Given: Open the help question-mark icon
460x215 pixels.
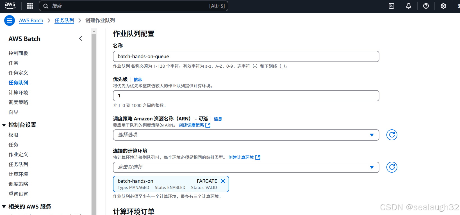Looking at the screenshot, I should [x=426, y=6].
